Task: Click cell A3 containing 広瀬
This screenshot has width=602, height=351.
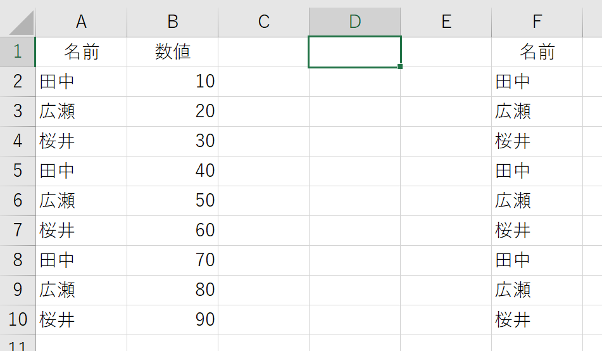Action: (82, 112)
